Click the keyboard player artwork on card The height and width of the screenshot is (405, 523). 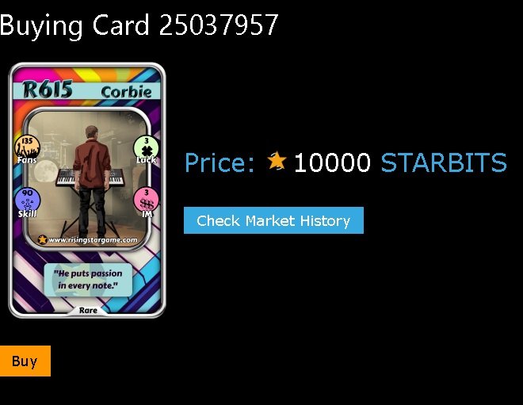coord(87,177)
